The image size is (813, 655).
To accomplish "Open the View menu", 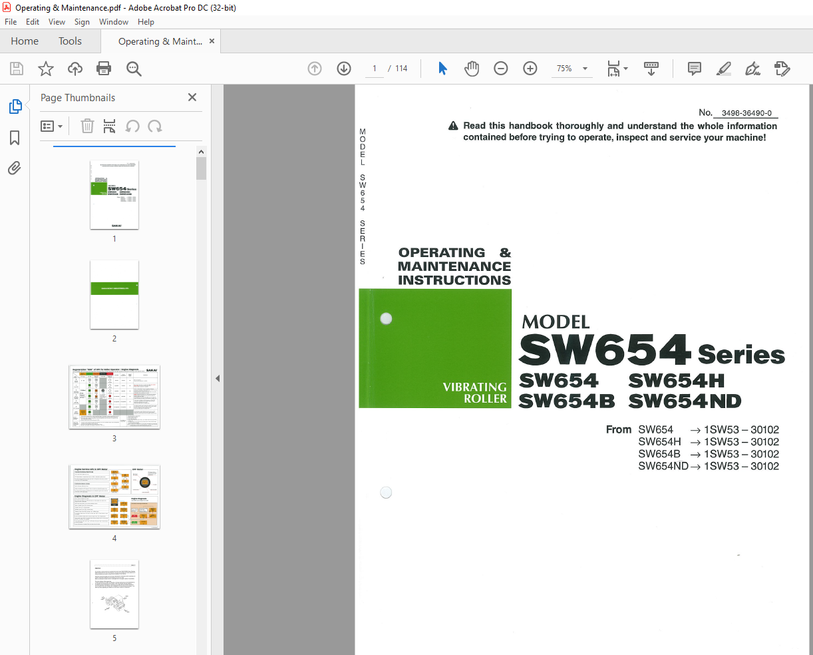I will 57,22.
